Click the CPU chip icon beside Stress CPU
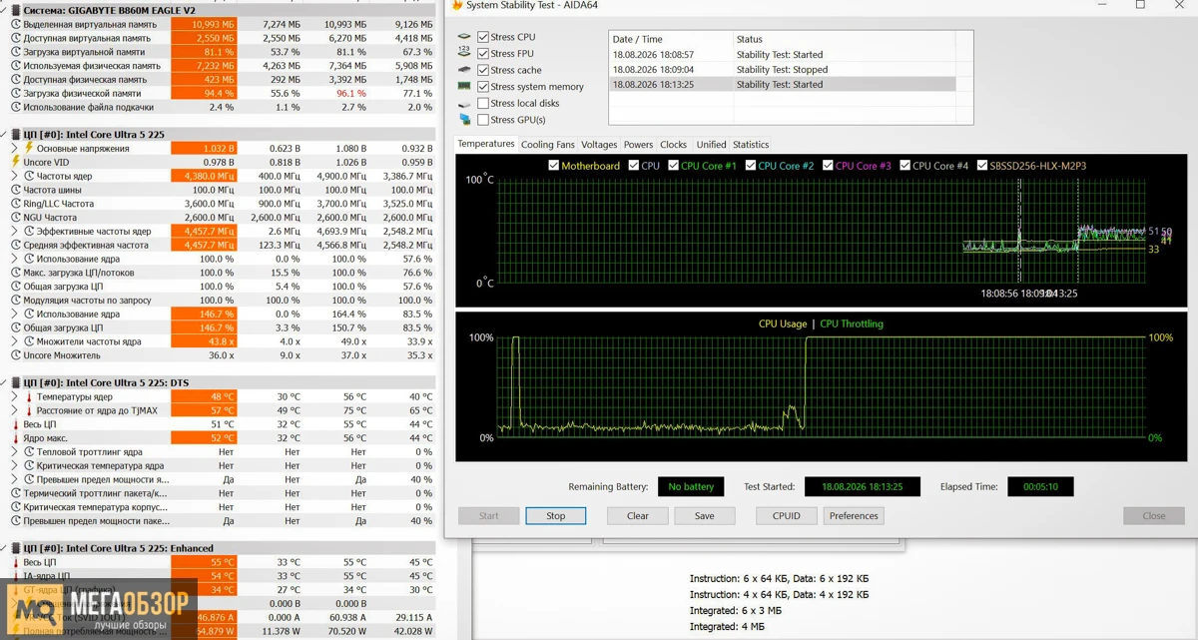1198x640 pixels. click(x=464, y=37)
